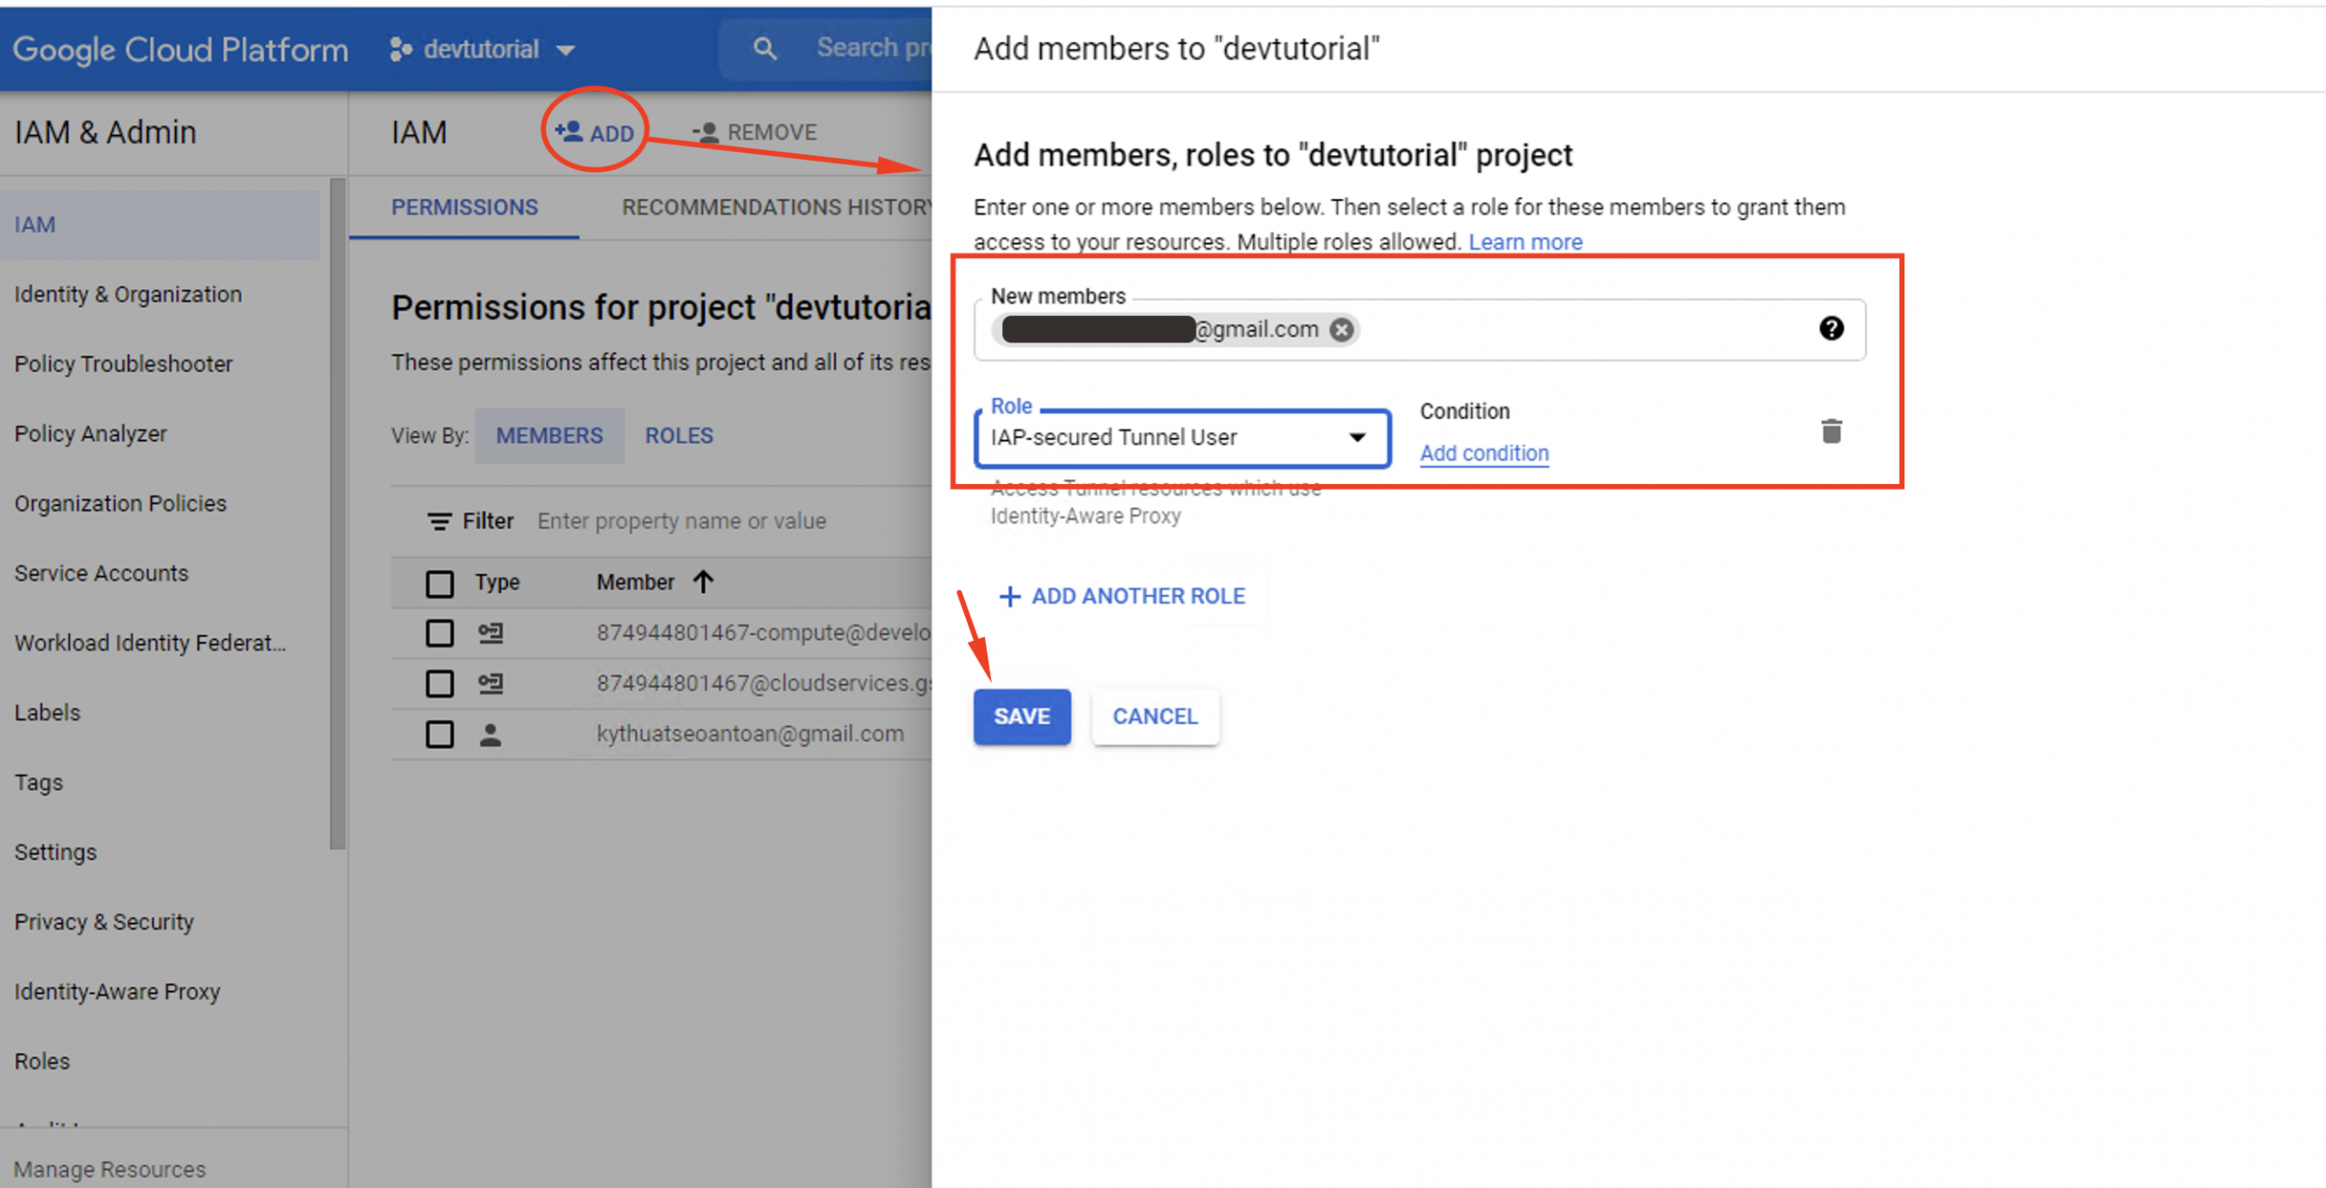Image resolution: width=2326 pixels, height=1188 pixels.
Task: Click the sidebar vertical scrollbar
Action: 337,513
